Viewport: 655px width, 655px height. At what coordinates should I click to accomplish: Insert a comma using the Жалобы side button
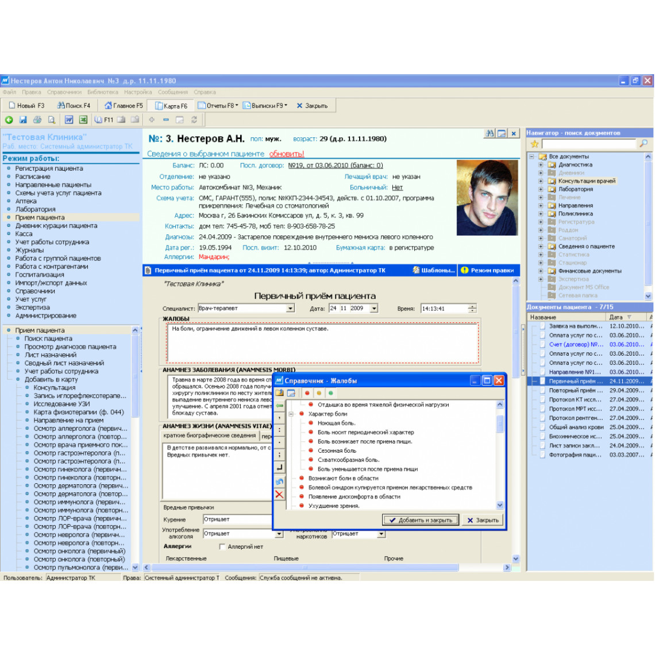click(x=279, y=418)
